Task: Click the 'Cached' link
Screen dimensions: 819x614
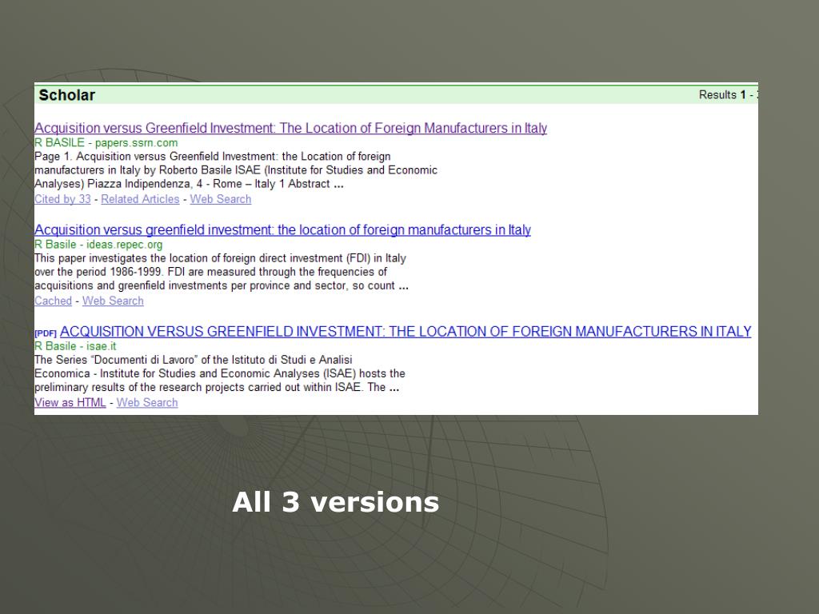Action: click(x=53, y=301)
